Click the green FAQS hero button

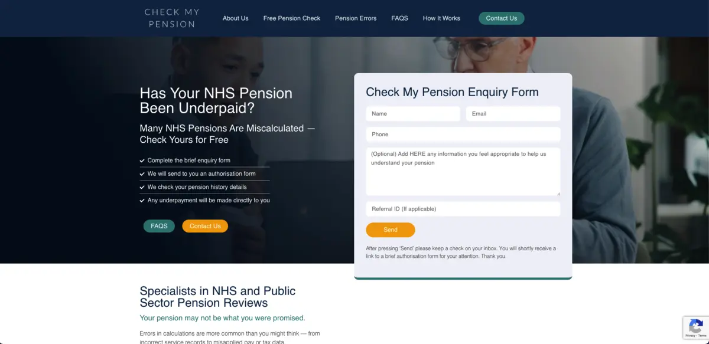tap(159, 226)
